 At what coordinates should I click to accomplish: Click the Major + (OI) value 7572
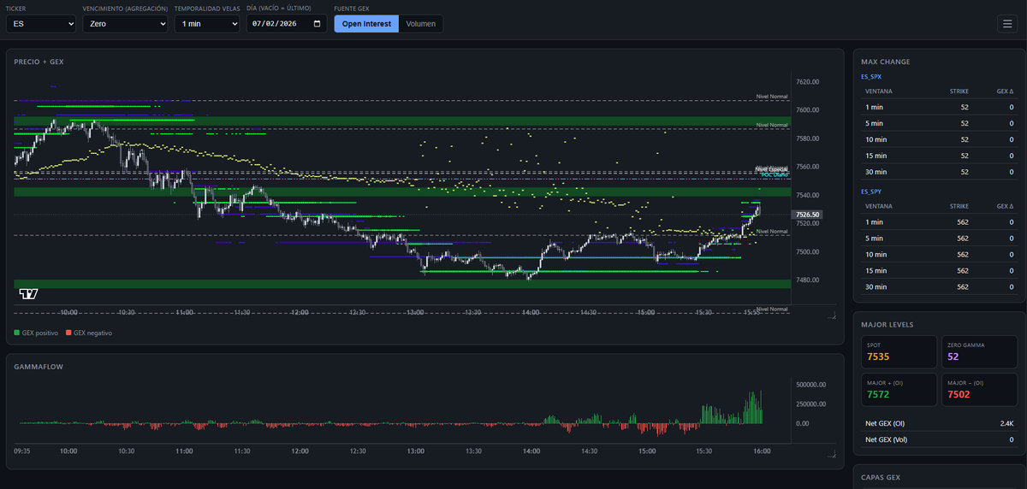[878, 395]
